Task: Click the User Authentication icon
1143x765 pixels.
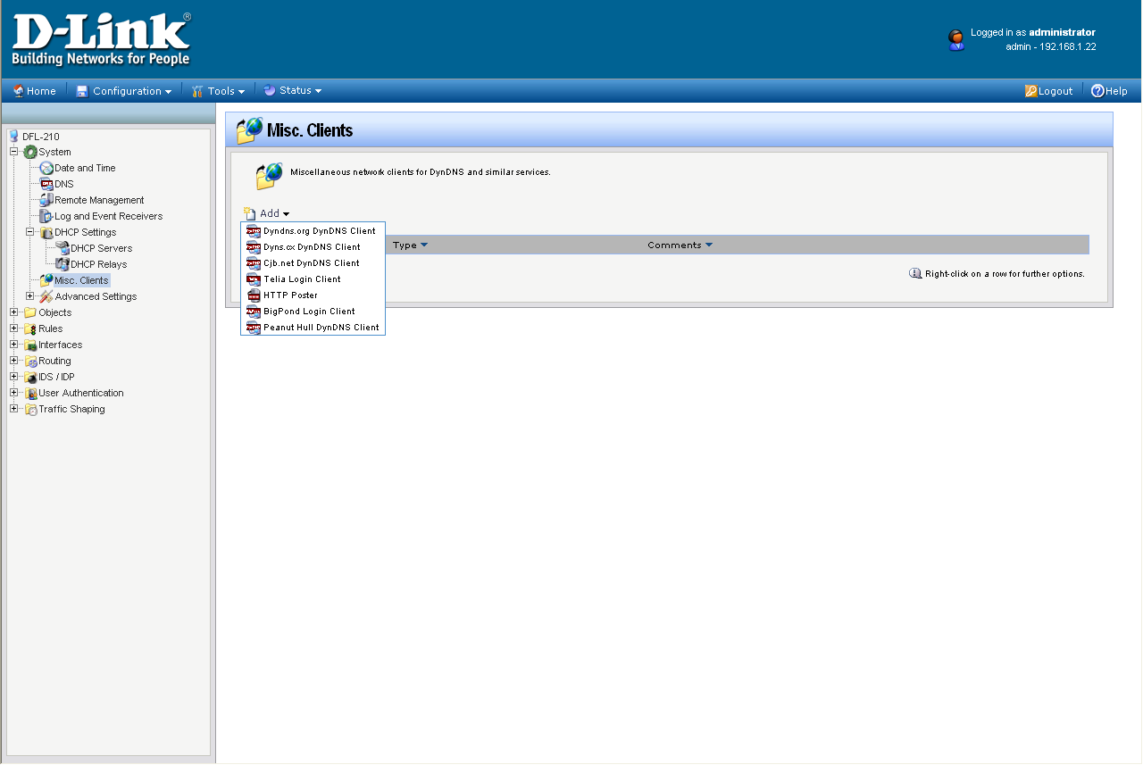Action: [30, 393]
